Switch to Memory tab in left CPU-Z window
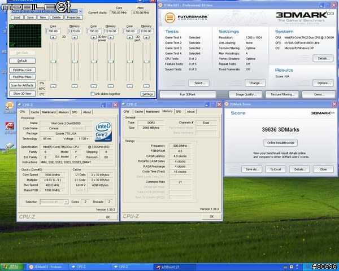Screen dimensions: 339x271 click(x=63, y=112)
